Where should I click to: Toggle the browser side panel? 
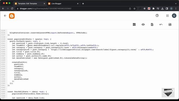167,8
